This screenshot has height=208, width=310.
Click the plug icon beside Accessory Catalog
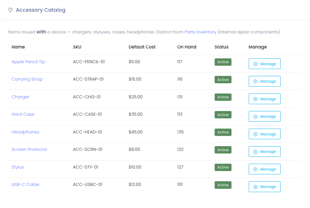10,10
